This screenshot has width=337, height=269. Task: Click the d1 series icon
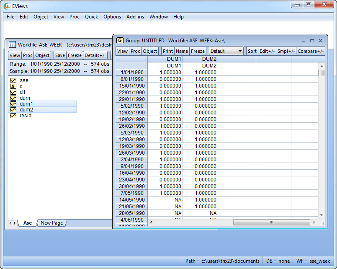pos(13,92)
